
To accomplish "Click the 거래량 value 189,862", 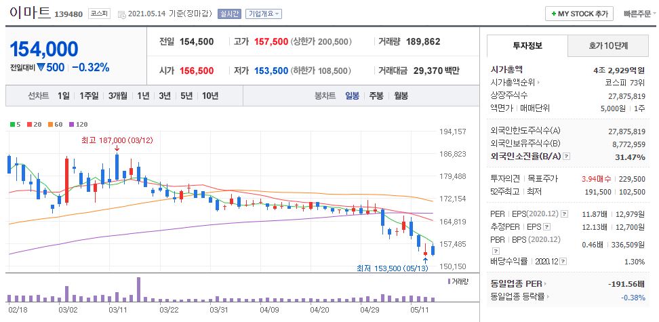I will click(423, 41).
